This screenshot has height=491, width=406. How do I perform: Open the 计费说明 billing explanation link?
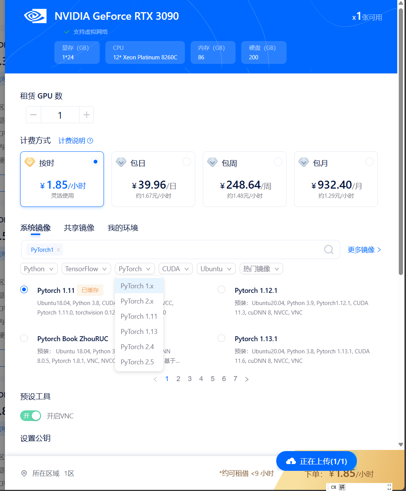click(x=72, y=141)
